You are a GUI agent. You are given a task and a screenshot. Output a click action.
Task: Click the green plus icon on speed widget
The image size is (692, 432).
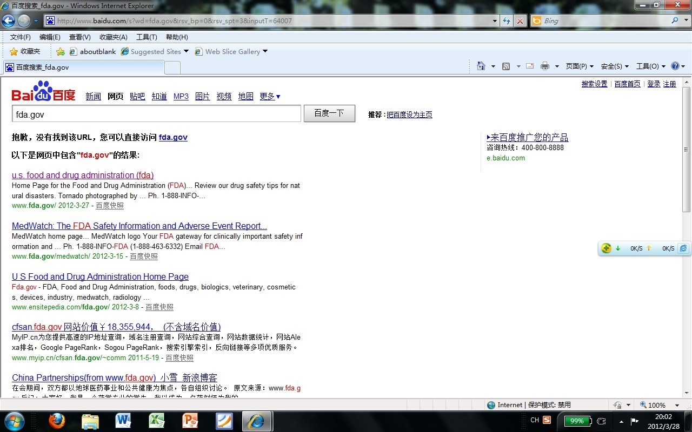(x=607, y=248)
